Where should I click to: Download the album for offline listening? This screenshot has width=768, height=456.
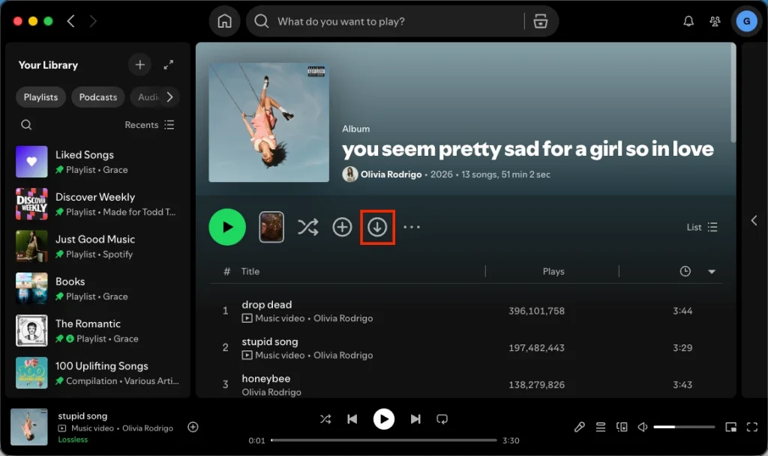(377, 227)
